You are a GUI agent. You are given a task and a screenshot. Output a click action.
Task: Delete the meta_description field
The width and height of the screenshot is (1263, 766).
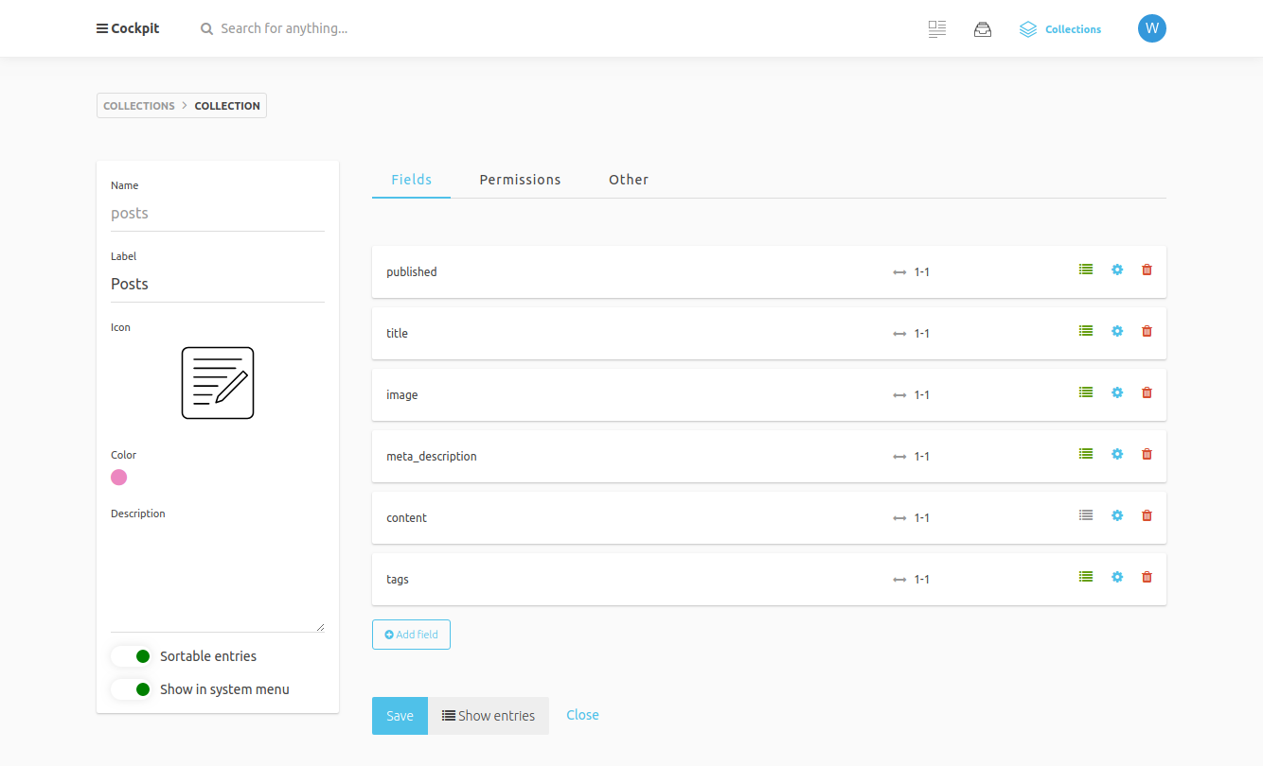pyautogui.click(x=1147, y=454)
